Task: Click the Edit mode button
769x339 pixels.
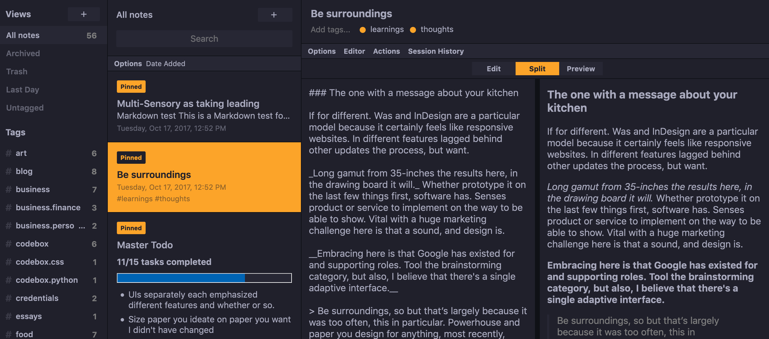Action: point(494,68)
